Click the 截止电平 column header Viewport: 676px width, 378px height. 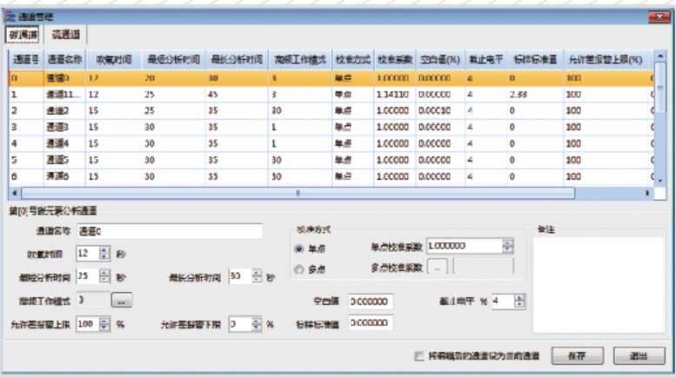pyautogui.click(x=485, y=59)
